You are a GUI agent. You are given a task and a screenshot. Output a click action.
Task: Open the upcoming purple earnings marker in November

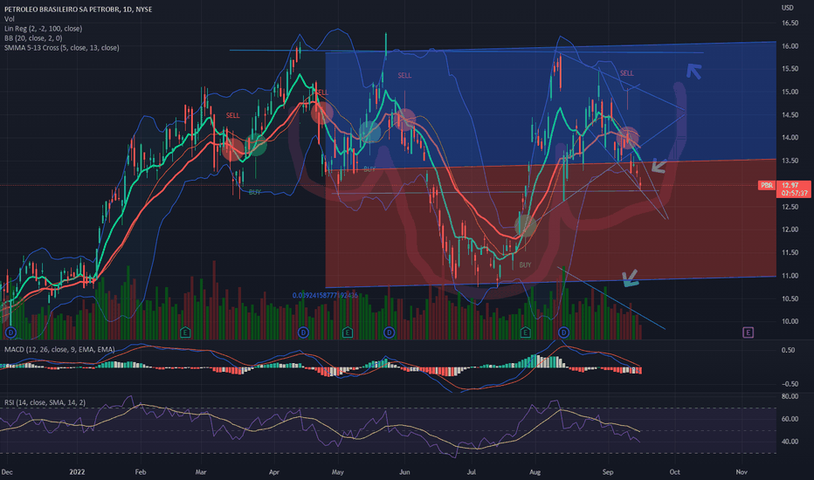(x=748, y=333)
